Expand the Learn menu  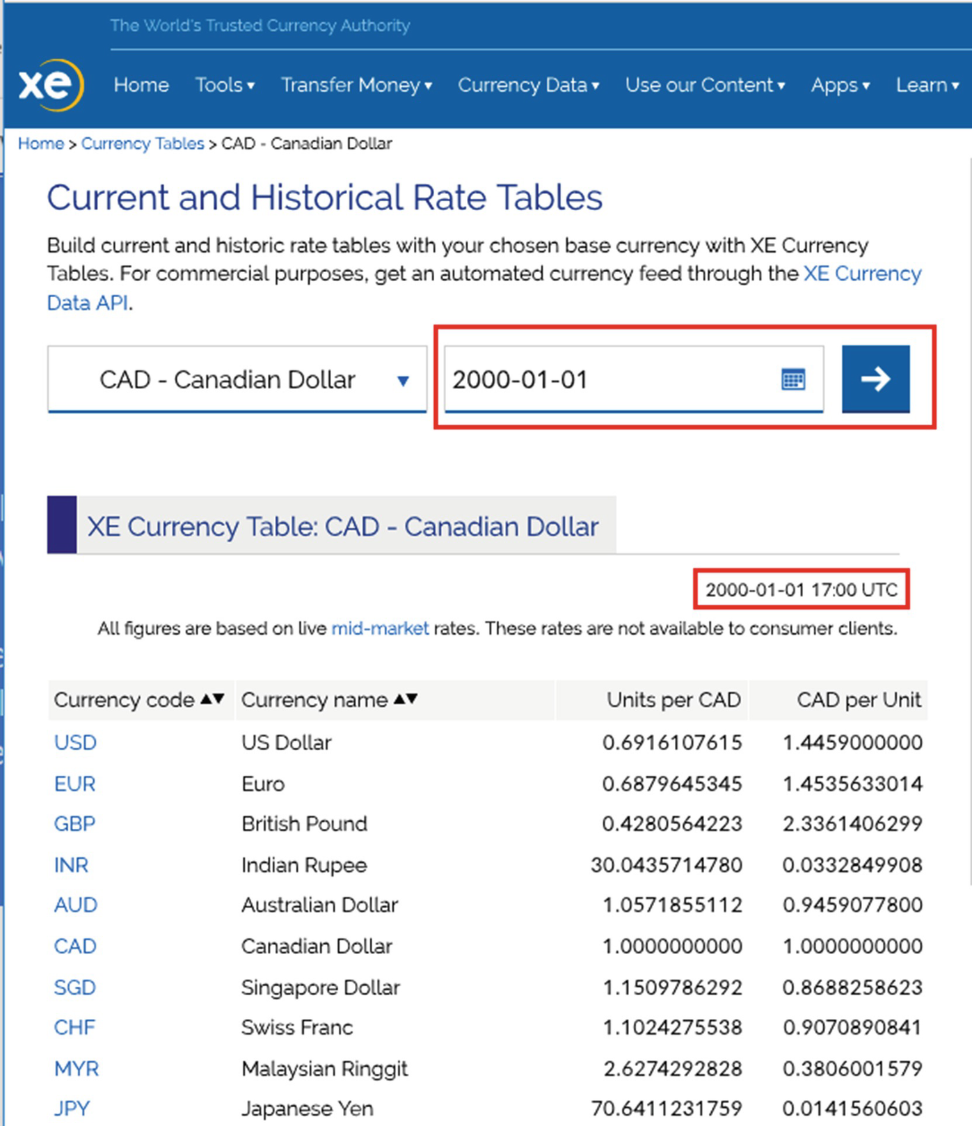pos(927,85)
